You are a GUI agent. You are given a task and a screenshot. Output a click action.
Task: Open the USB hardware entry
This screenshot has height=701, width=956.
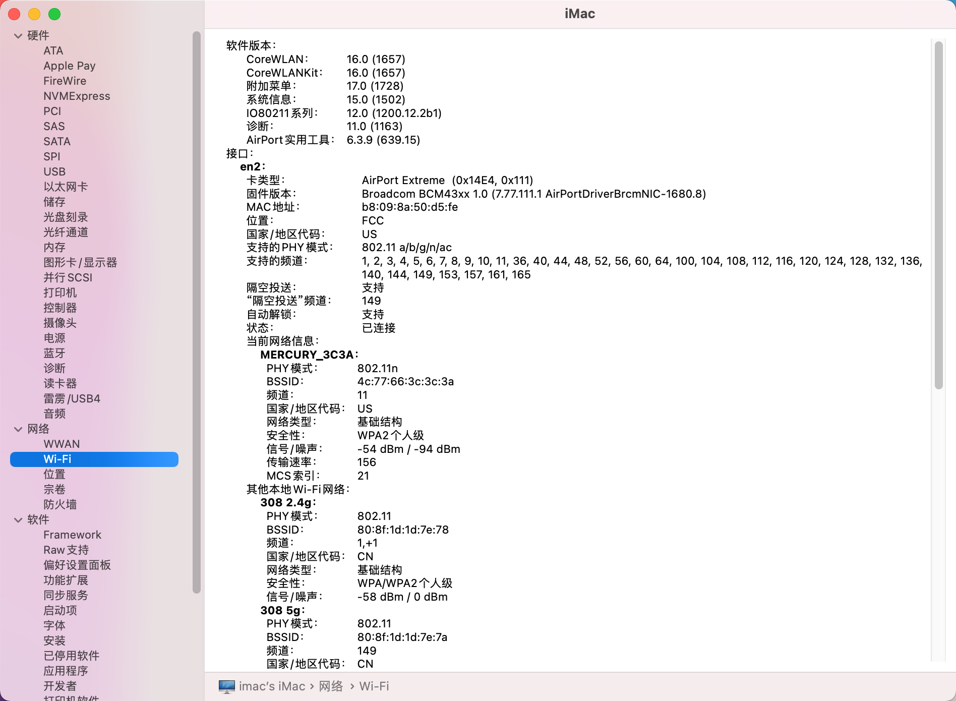click(x=54, y=172)
